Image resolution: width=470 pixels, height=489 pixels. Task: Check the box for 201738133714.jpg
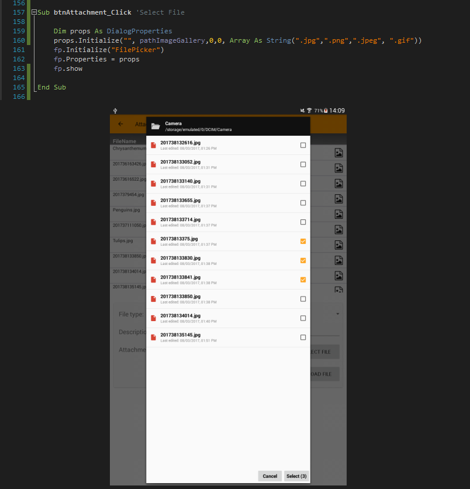pyautogui.click(x=303, y=222)
